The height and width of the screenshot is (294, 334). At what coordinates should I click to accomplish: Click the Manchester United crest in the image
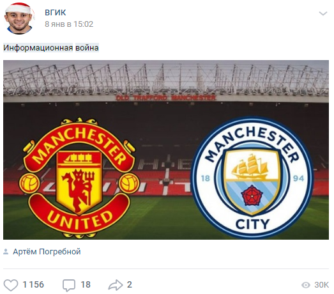click(79, 178)
